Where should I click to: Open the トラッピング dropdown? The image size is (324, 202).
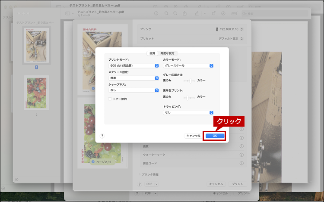188,112
